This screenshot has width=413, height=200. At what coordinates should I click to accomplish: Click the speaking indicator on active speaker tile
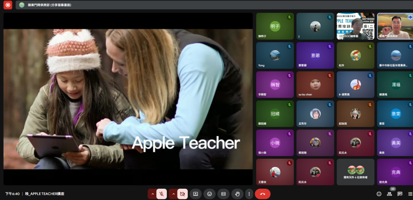(x=410, y=17)
